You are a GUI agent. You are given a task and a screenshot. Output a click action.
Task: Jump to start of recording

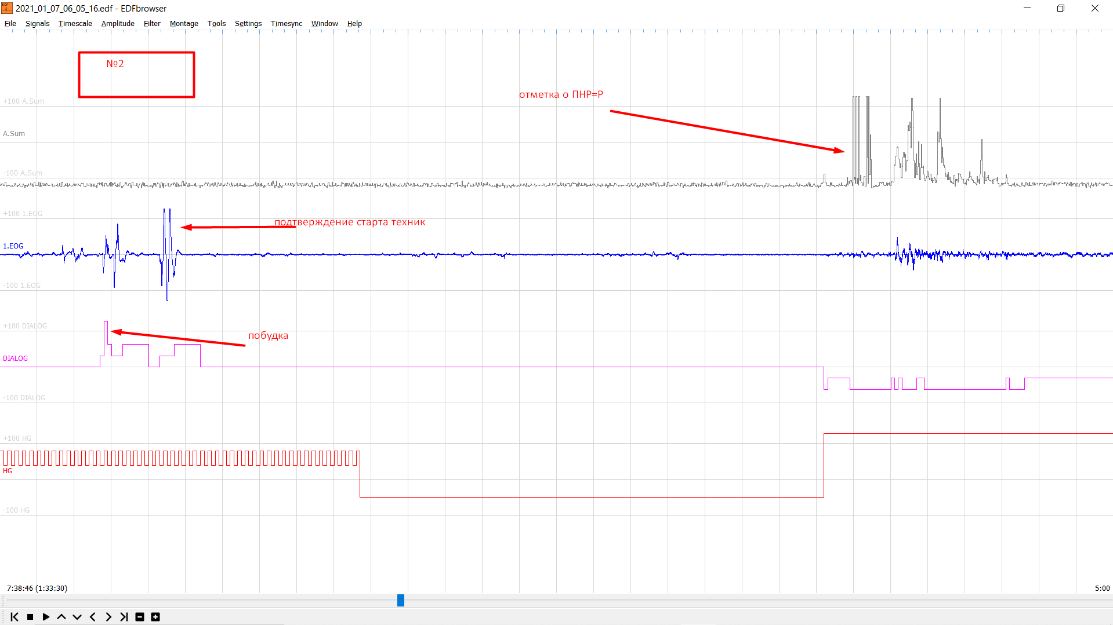[14, 617]
